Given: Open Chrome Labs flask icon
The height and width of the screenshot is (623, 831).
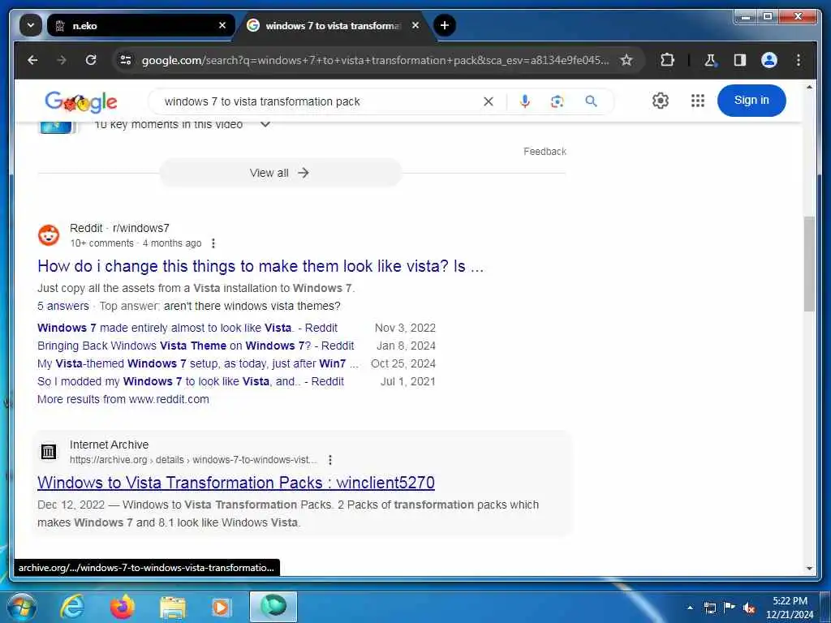Looking at the screenshot, I should tap(710, 60).
